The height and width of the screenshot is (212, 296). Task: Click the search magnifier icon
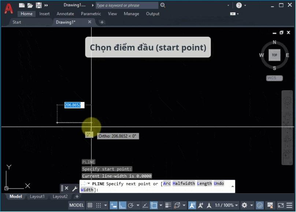tap(163, 5)
